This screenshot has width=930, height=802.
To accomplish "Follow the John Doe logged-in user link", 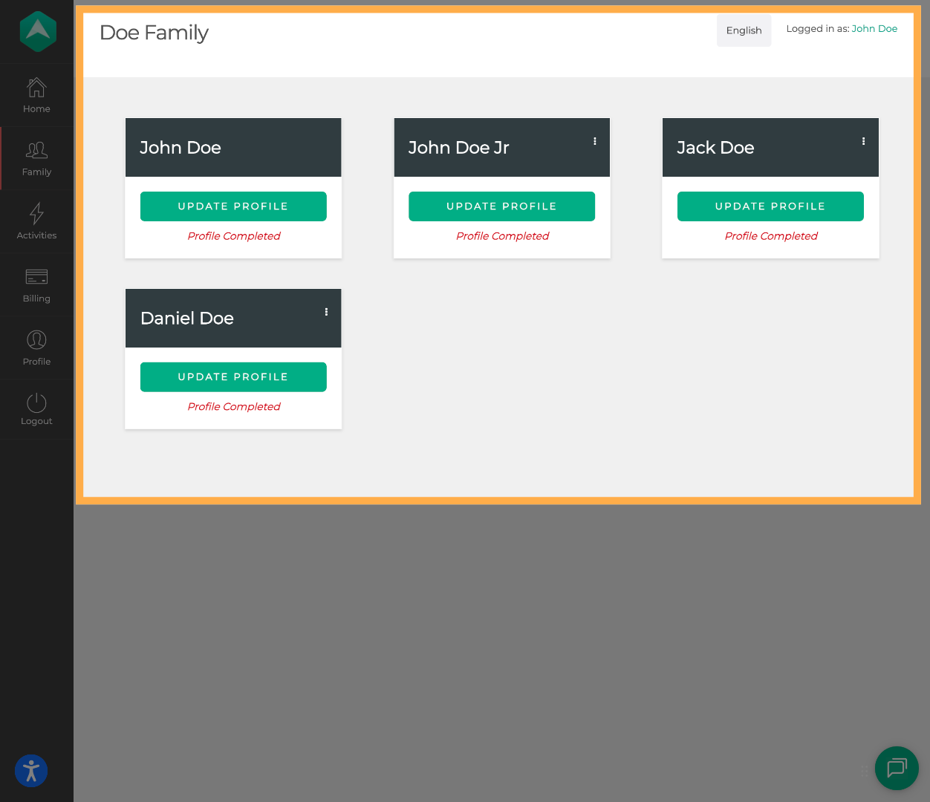I will (874, 29).
